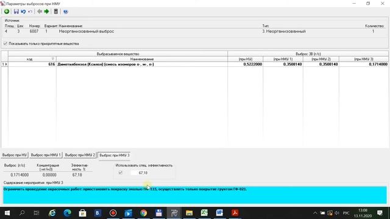Screen dimensions: 390x219
Task: Click the green back/exit circle icon
Action: pyautogui.click(x=7, y=12)
